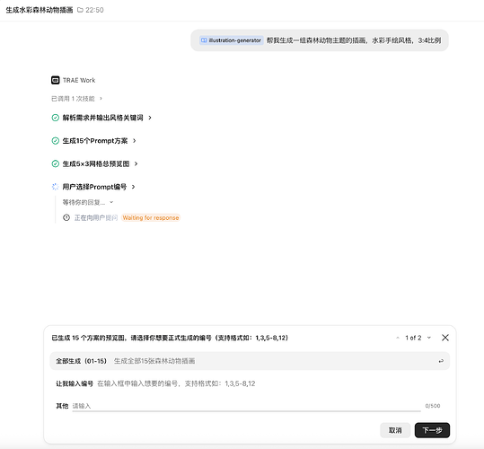Click the 1 of 2 page indicator
This screenshot has width=484, height=449.
[x=413, y=338]
